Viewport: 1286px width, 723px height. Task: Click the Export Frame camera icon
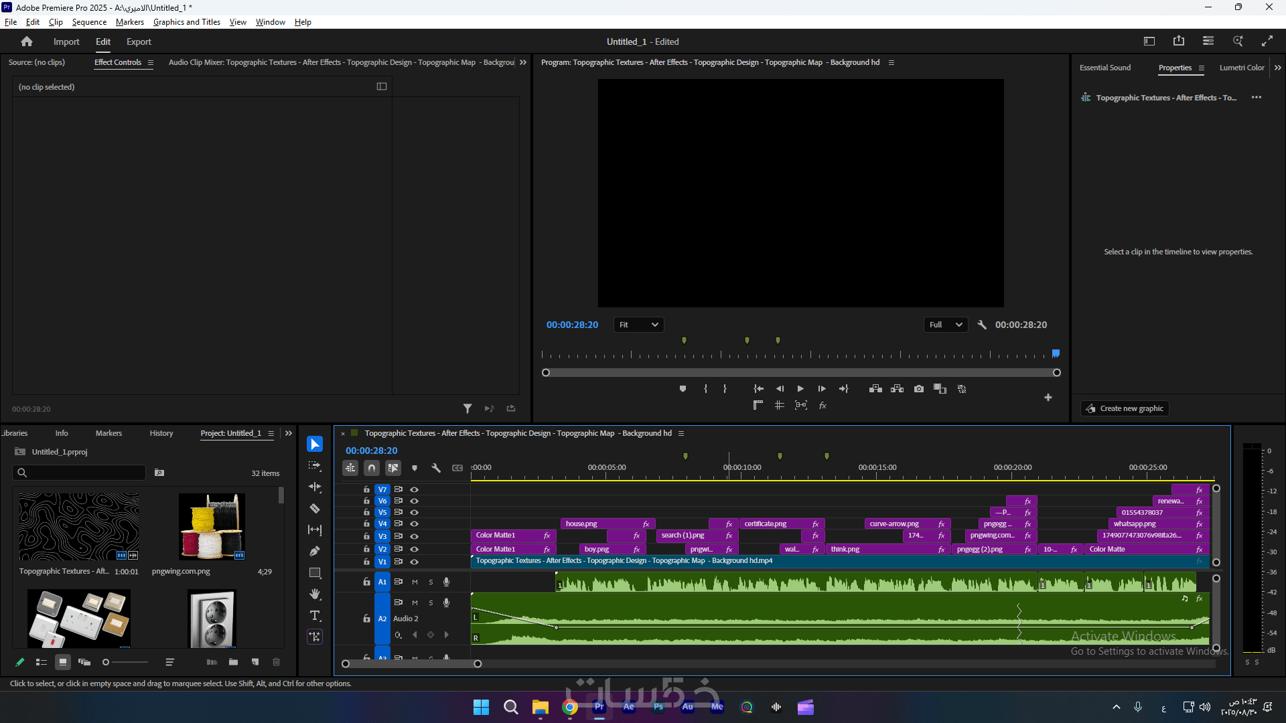click(919, 389)
